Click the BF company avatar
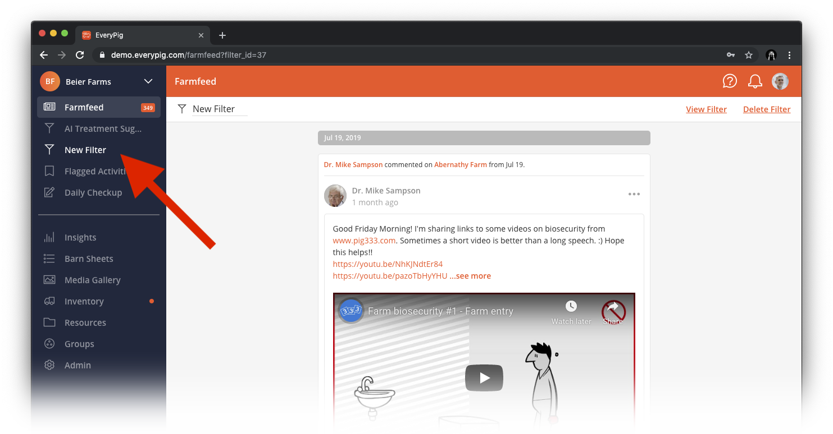 (50, 81)
